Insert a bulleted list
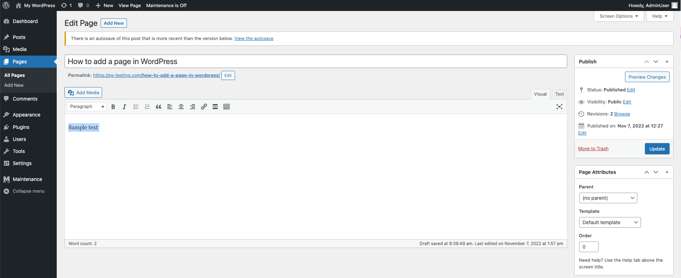The width and height of the screenshot is (681, 278). [136, 107]
